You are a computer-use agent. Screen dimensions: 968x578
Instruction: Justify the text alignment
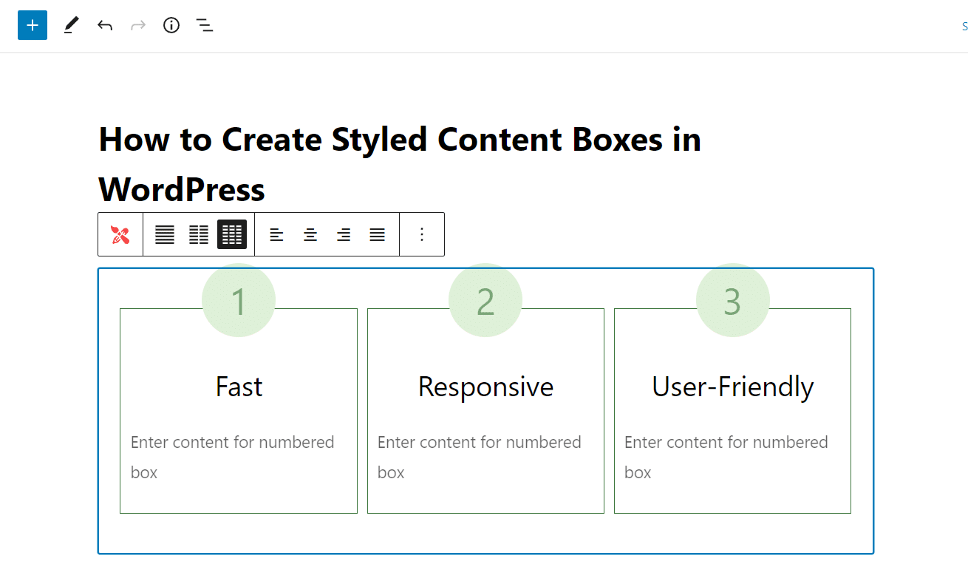click(x=378, y=235)
